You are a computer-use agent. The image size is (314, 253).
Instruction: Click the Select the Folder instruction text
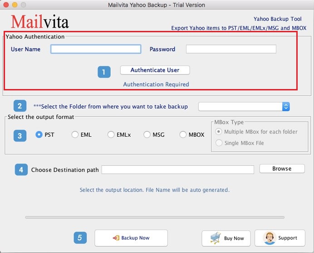pos(111,106)
